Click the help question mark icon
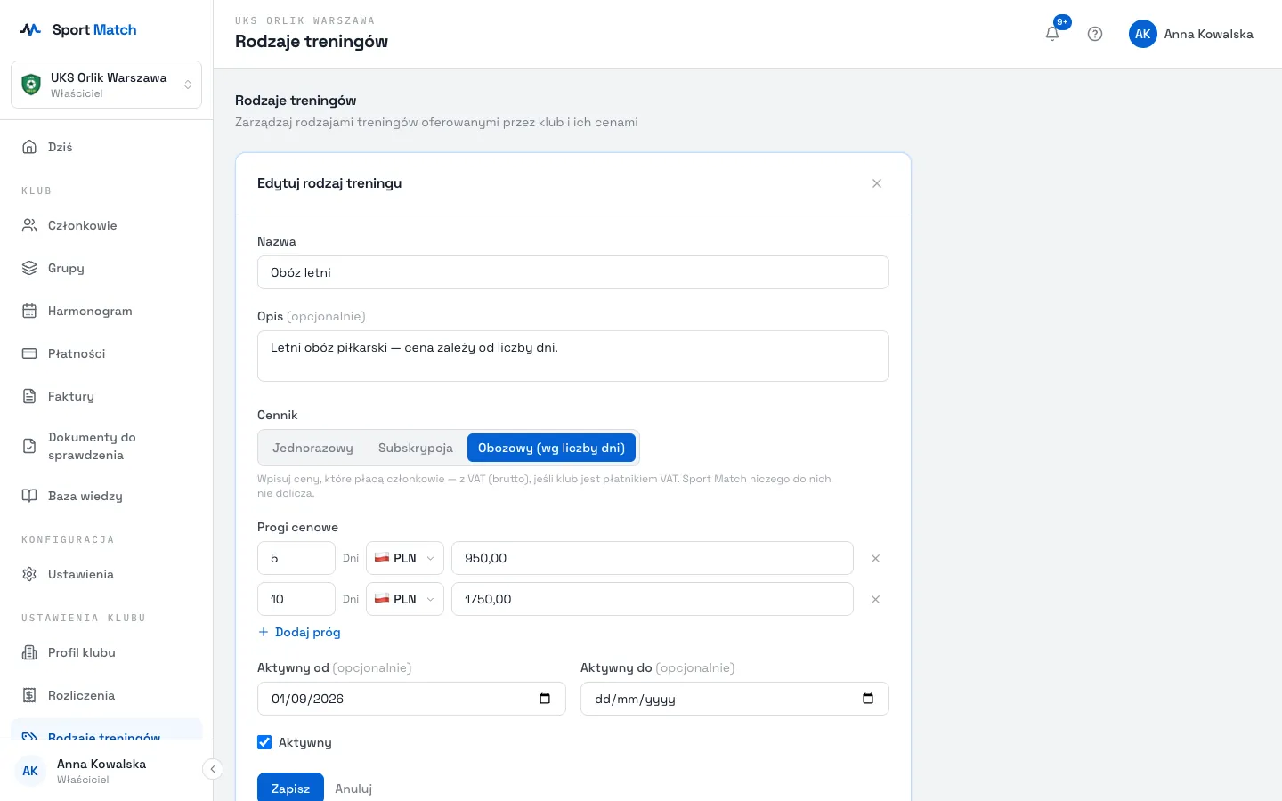This screenshot has width=1282, height=801. [x=1095, y=34]
